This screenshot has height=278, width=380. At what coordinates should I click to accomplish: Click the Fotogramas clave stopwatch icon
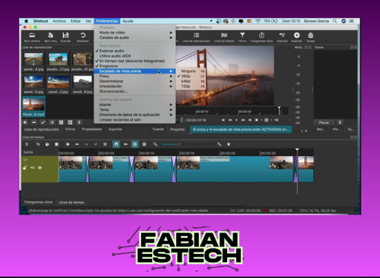click(x=262, y=35)
